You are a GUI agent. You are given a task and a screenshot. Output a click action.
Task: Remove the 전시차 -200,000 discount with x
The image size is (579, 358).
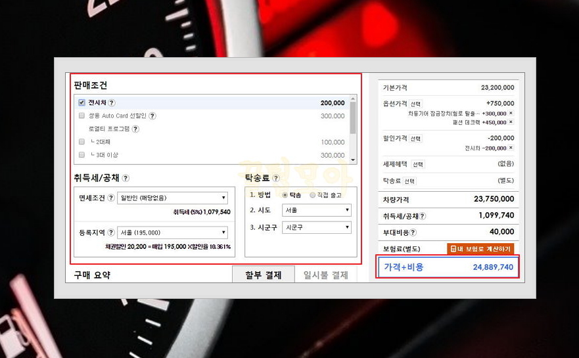pyautogui.click(x=511, y=148)
